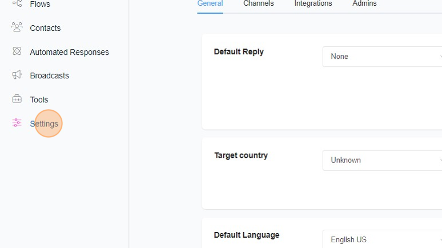Go to the Automated Responses section

pyautogui.click(x=69, y=52)
